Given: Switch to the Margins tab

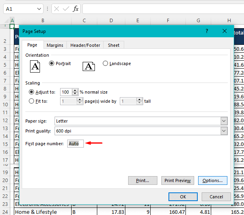Looking at the screenshot, I should pyautogui.click(x=55, y=45).
